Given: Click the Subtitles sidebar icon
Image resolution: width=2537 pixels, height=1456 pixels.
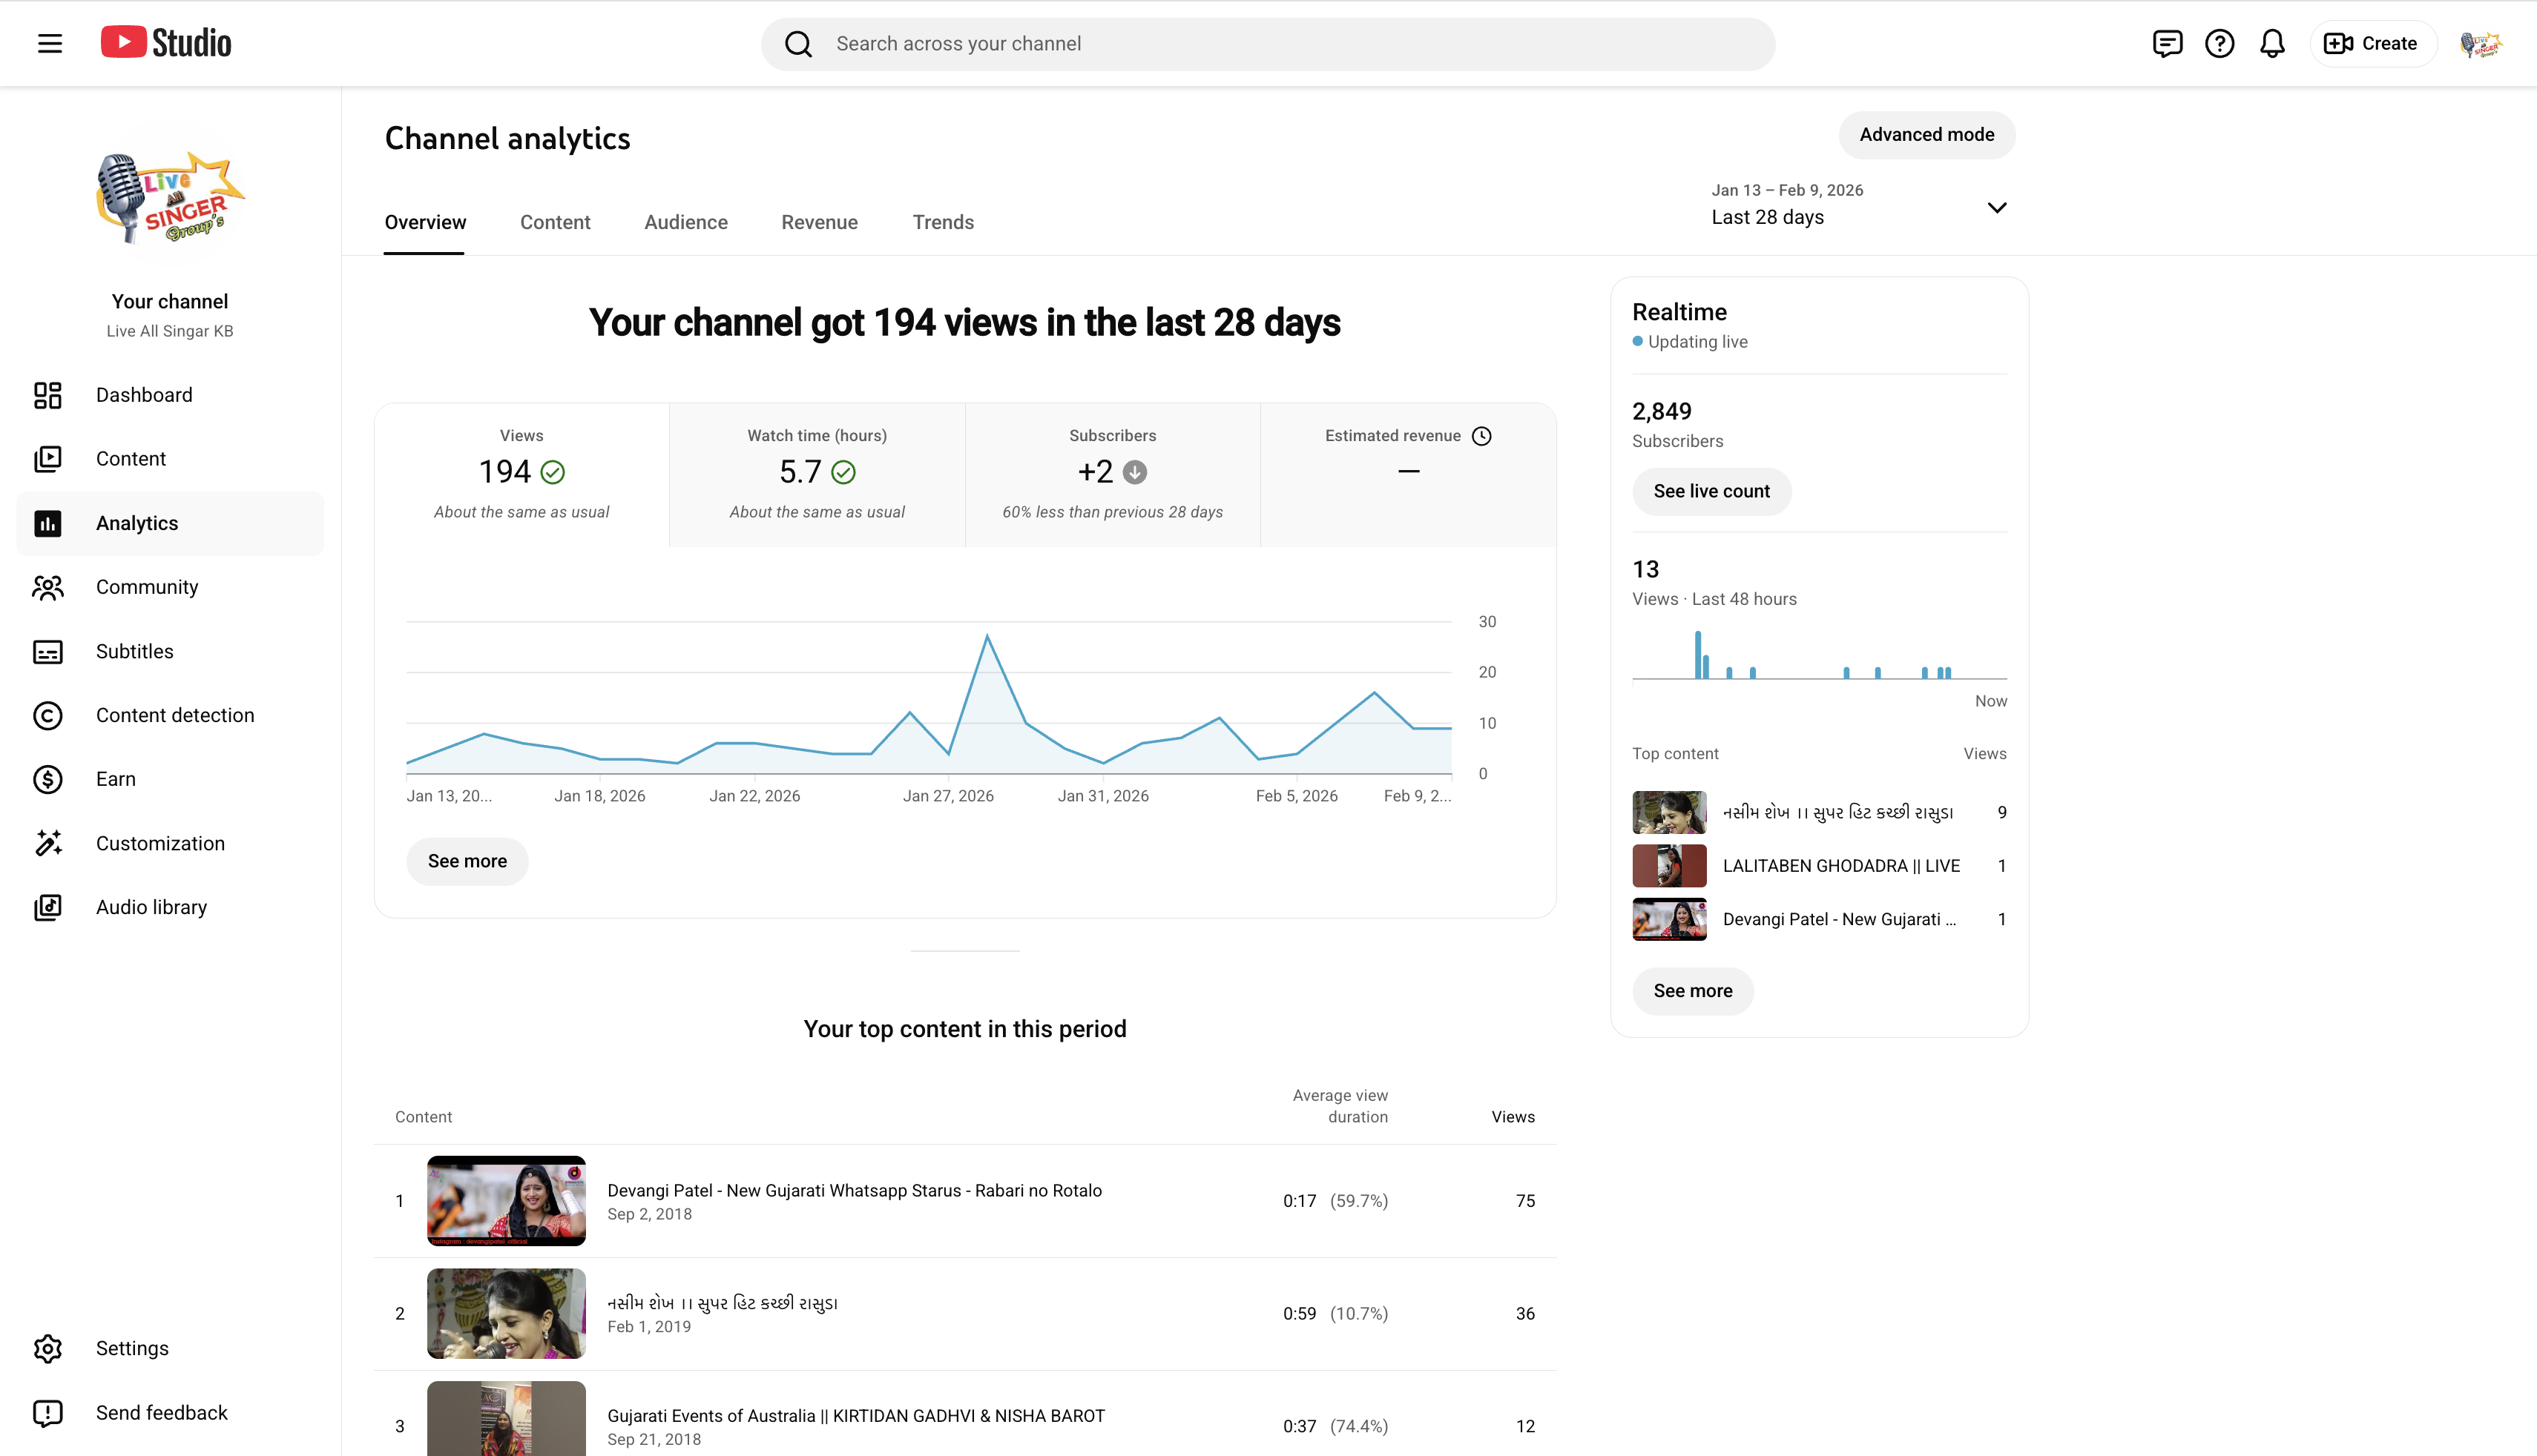Looking at the screenshot, I should point(48,652).
